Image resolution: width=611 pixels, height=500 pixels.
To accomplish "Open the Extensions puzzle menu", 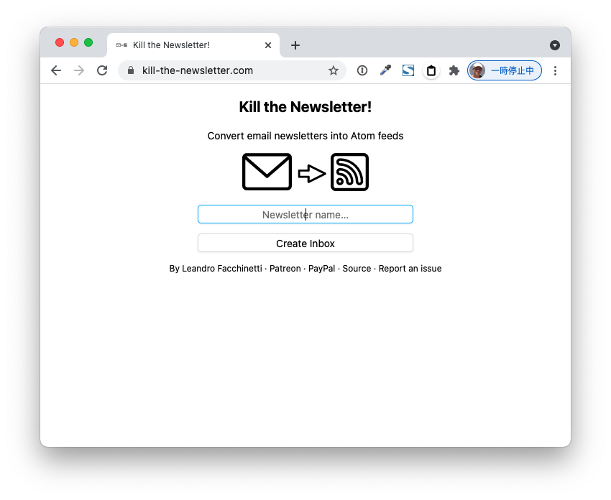I will pos(454,70).
